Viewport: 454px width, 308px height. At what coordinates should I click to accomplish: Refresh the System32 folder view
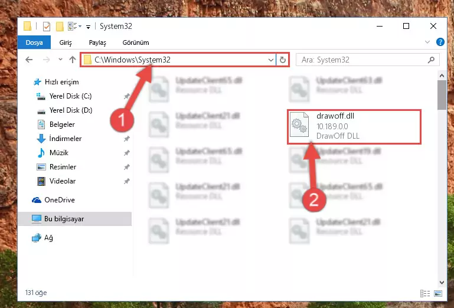coord(283,60)
